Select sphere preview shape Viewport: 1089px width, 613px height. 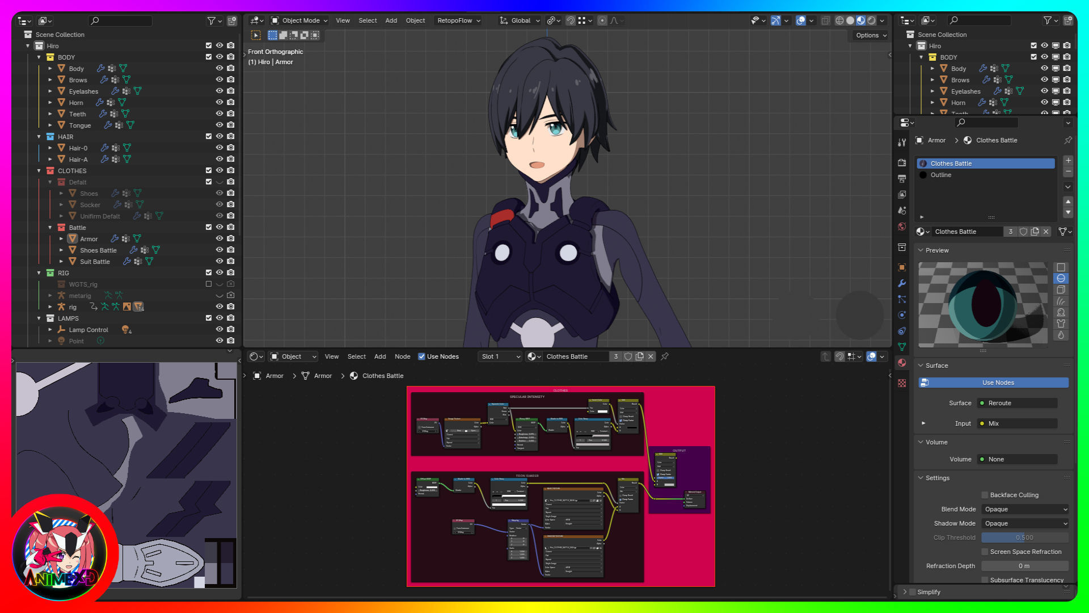[x=1061, y=278]
